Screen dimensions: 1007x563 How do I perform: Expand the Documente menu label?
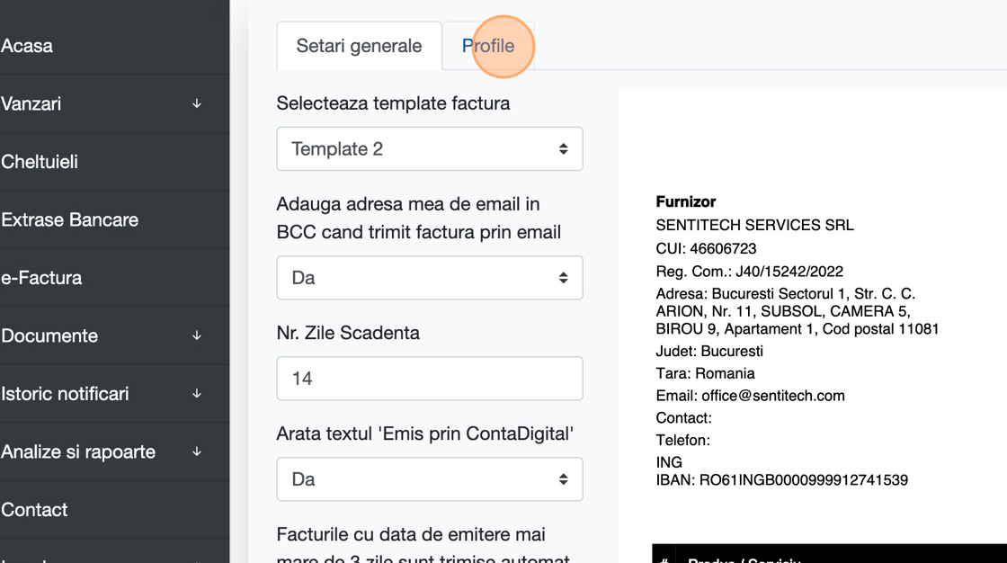[x=49, y=335]
